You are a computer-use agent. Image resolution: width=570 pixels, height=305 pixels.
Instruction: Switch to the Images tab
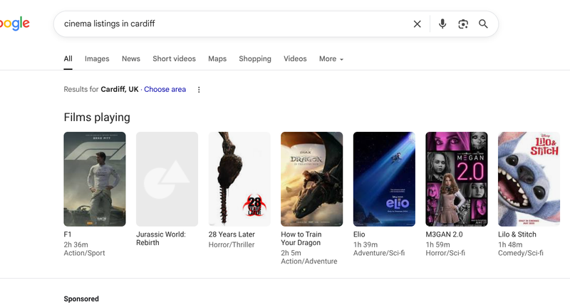pyautogui.click(x=97, y=59)
